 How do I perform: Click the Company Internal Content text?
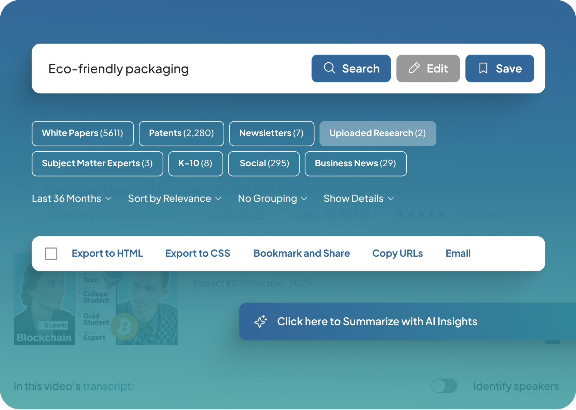[111, 215]
